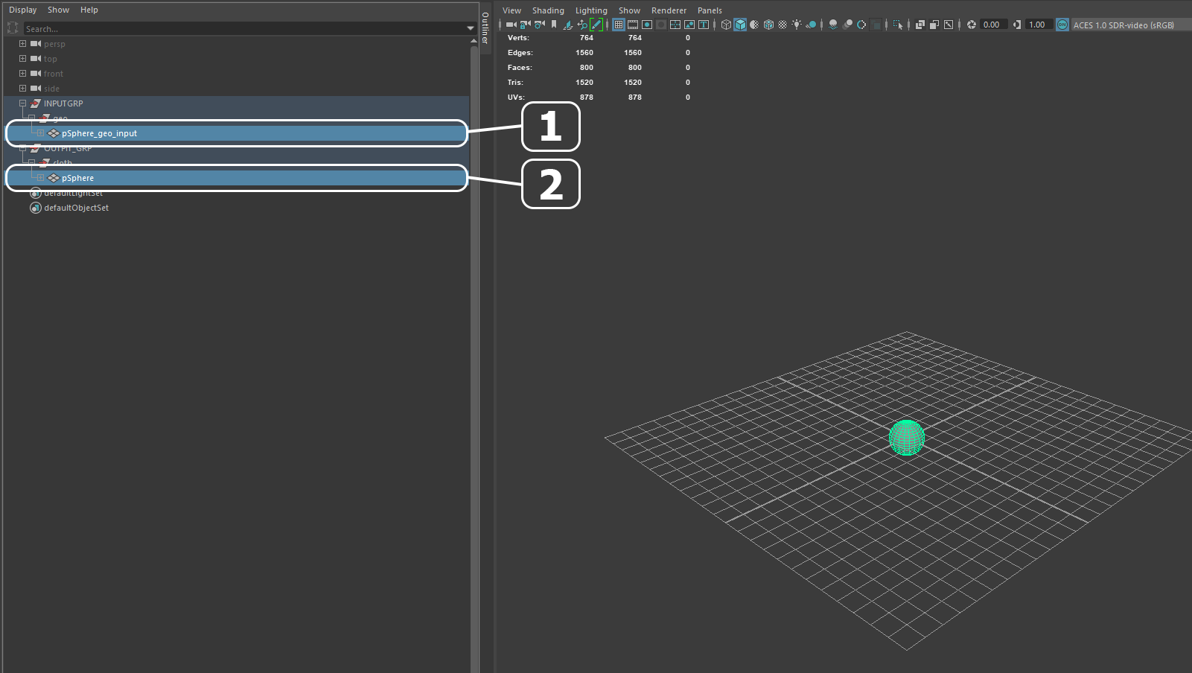Toggle the Resolution Gate icon
This screenshot has height=673, width=1192.
tap(647, 25)
